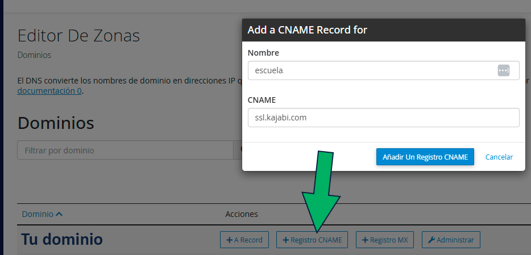
Task: Click the large Dominios section heading
Action: click(56, 123)
